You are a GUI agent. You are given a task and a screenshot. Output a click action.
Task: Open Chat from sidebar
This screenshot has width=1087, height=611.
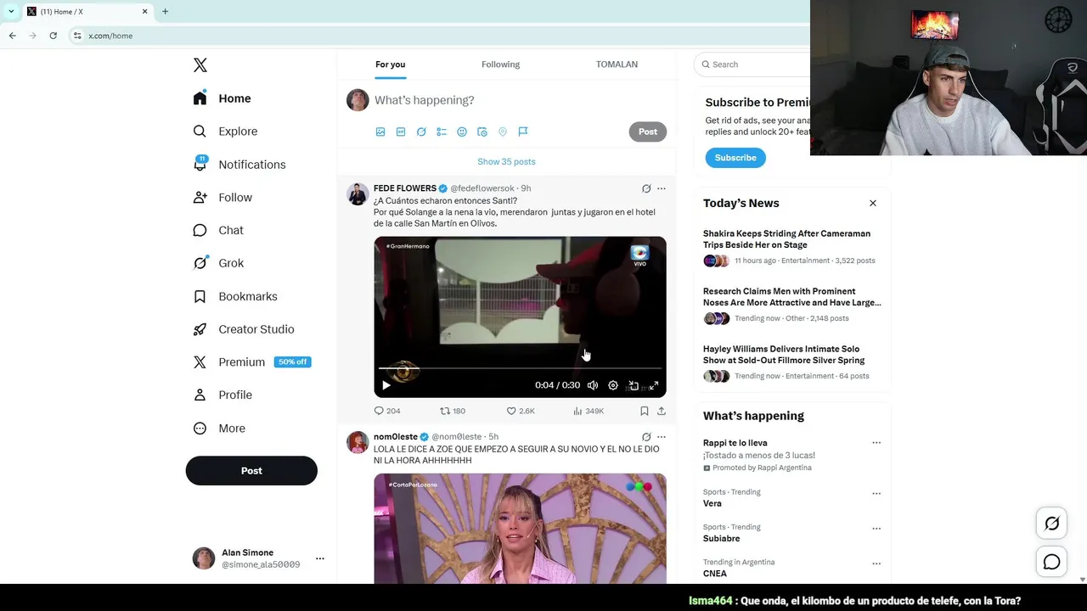pos(218,230)
